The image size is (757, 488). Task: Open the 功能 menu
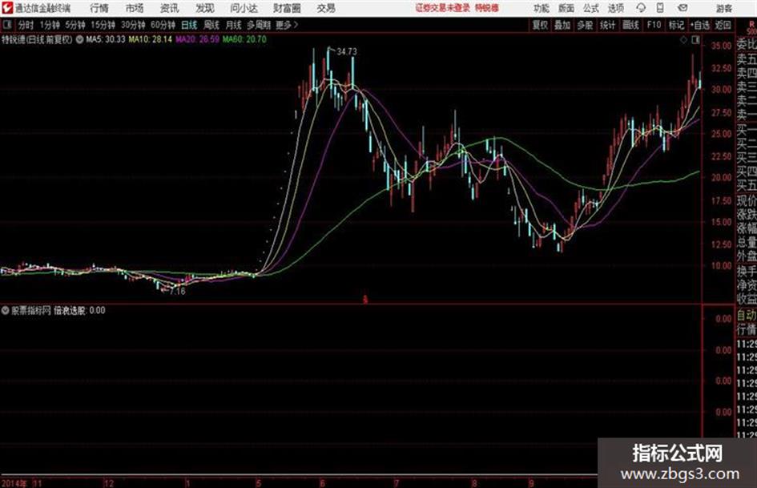[x=542, y=8]
